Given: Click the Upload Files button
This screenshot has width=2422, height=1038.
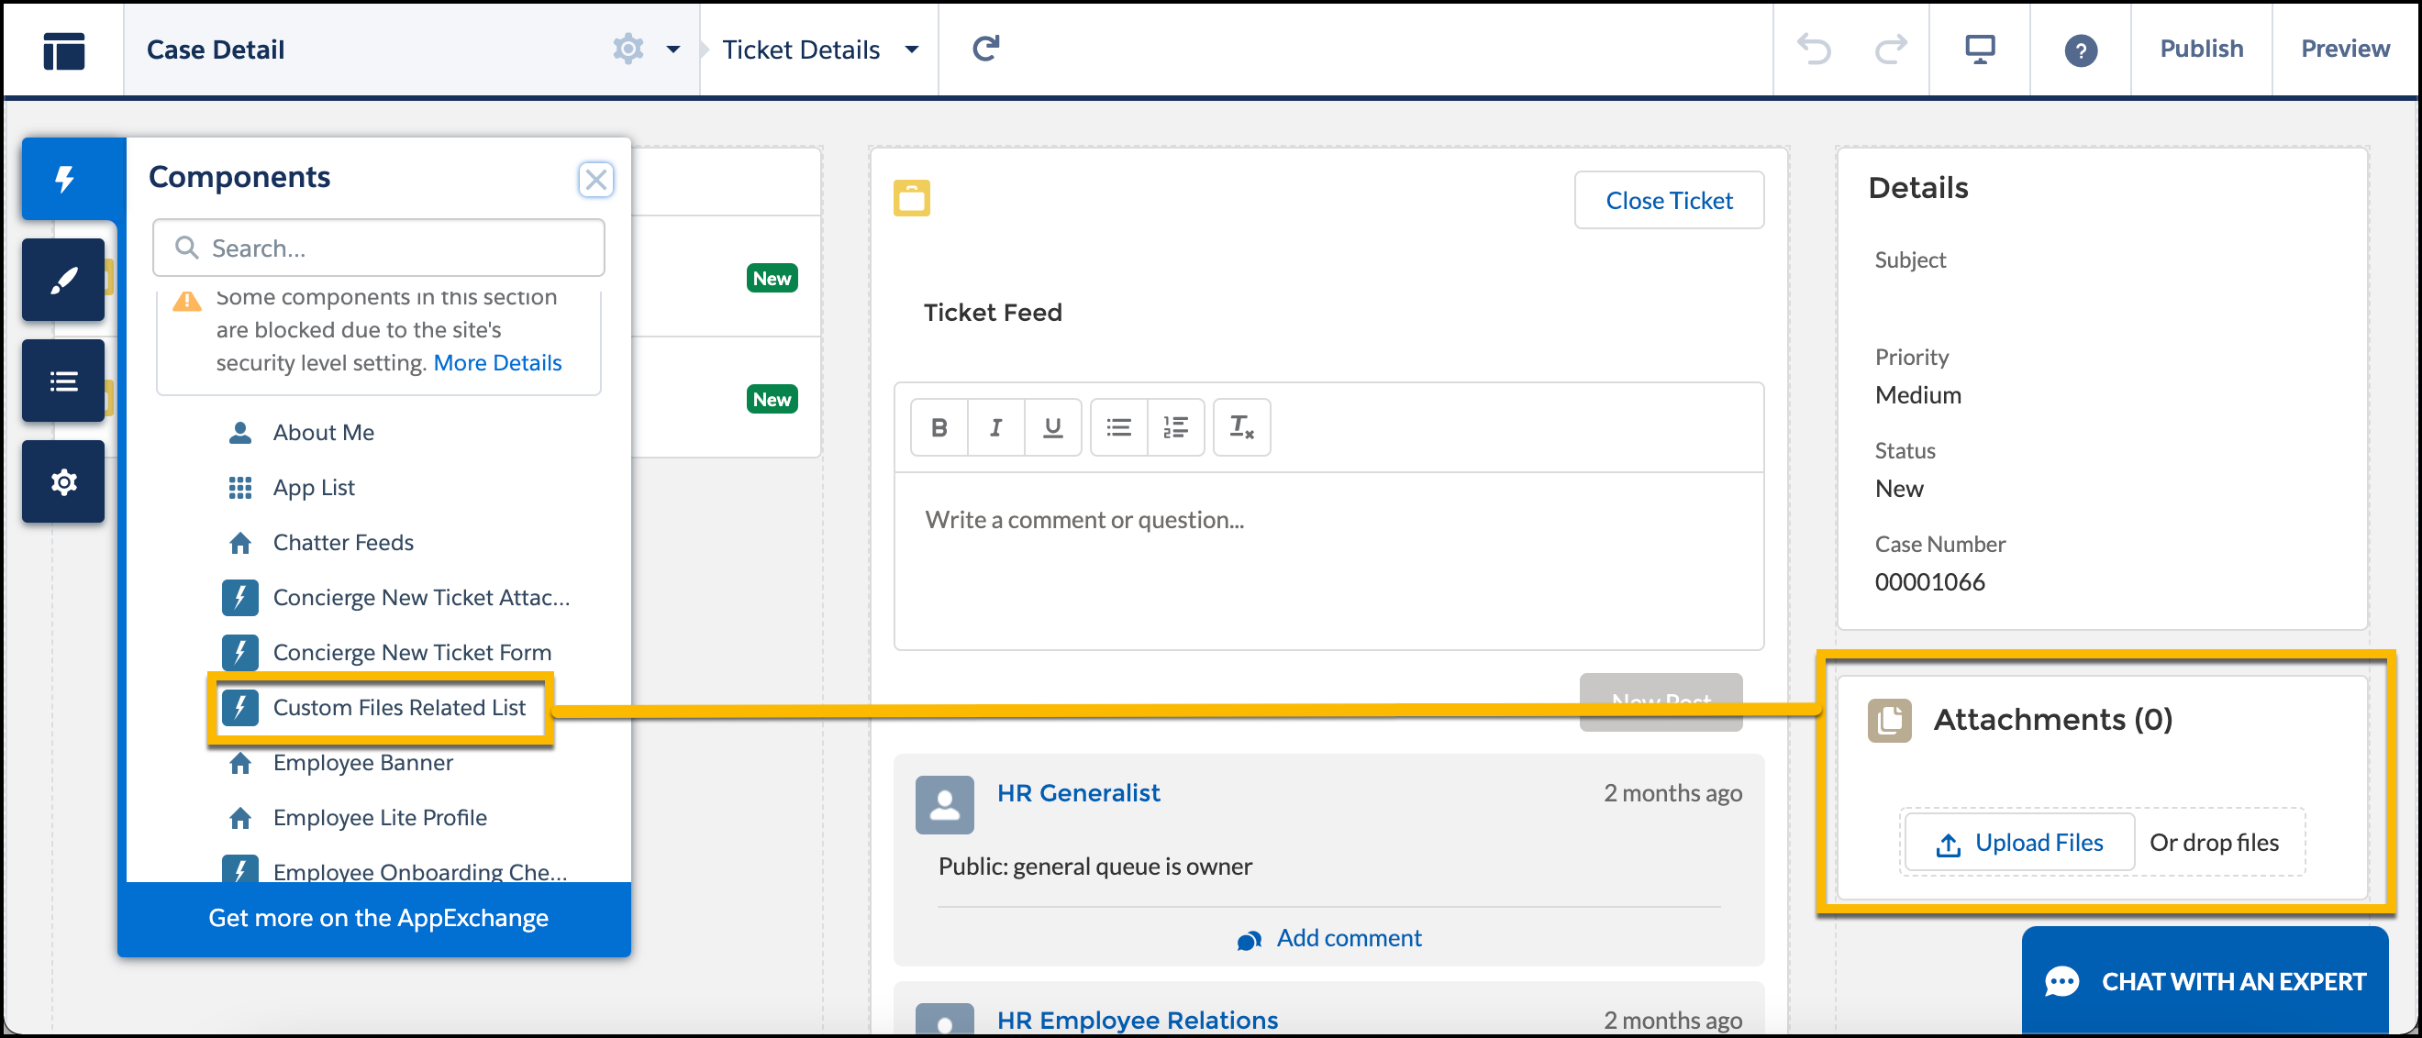Looking at the screenshot, I should coord(2019,843).
